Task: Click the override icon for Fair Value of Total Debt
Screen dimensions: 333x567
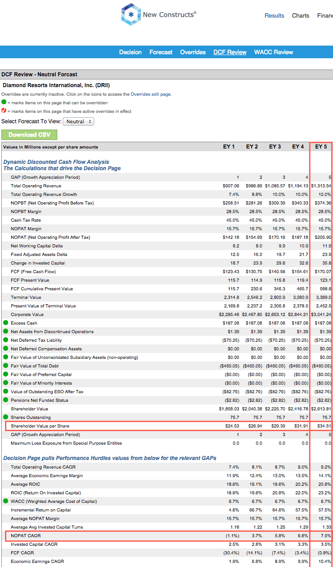Action: point(5,366)
